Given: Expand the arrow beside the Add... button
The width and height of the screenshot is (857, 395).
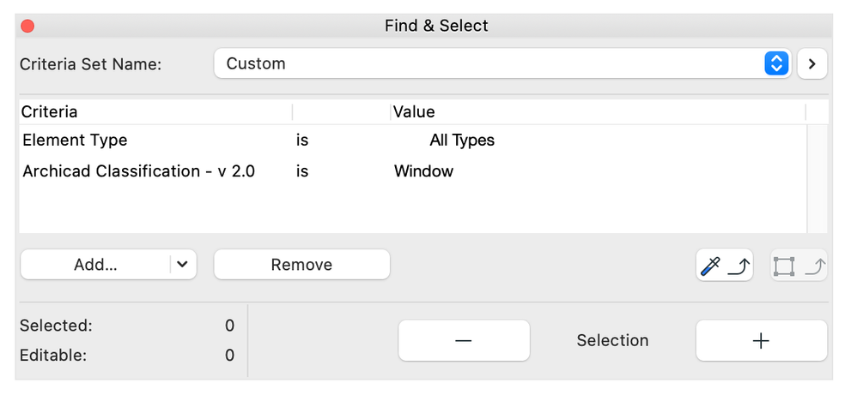Looking at the screenshot, I should click(182, 265).
